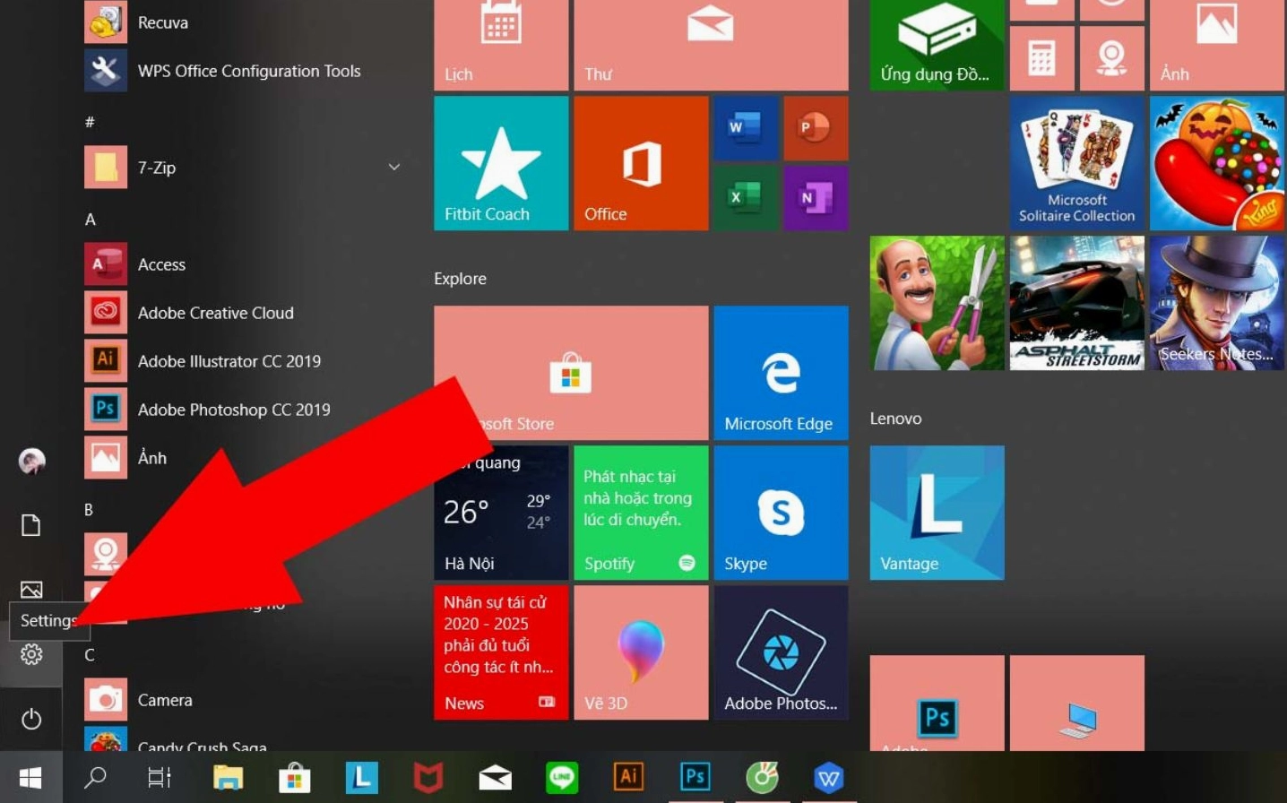Launch Word from small tile
Screen dimensions: 1287x803
(x=745, y=128)
